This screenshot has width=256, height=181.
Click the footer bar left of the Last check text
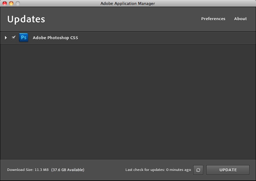pyautogui.click(x=105, y=170)
